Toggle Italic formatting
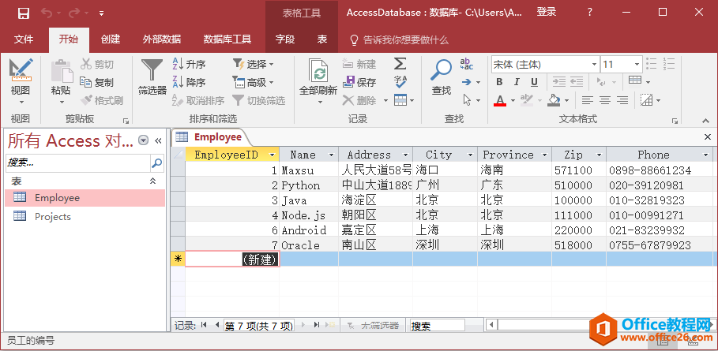This screenshot has width=718, height=351. tap(517, 82)
